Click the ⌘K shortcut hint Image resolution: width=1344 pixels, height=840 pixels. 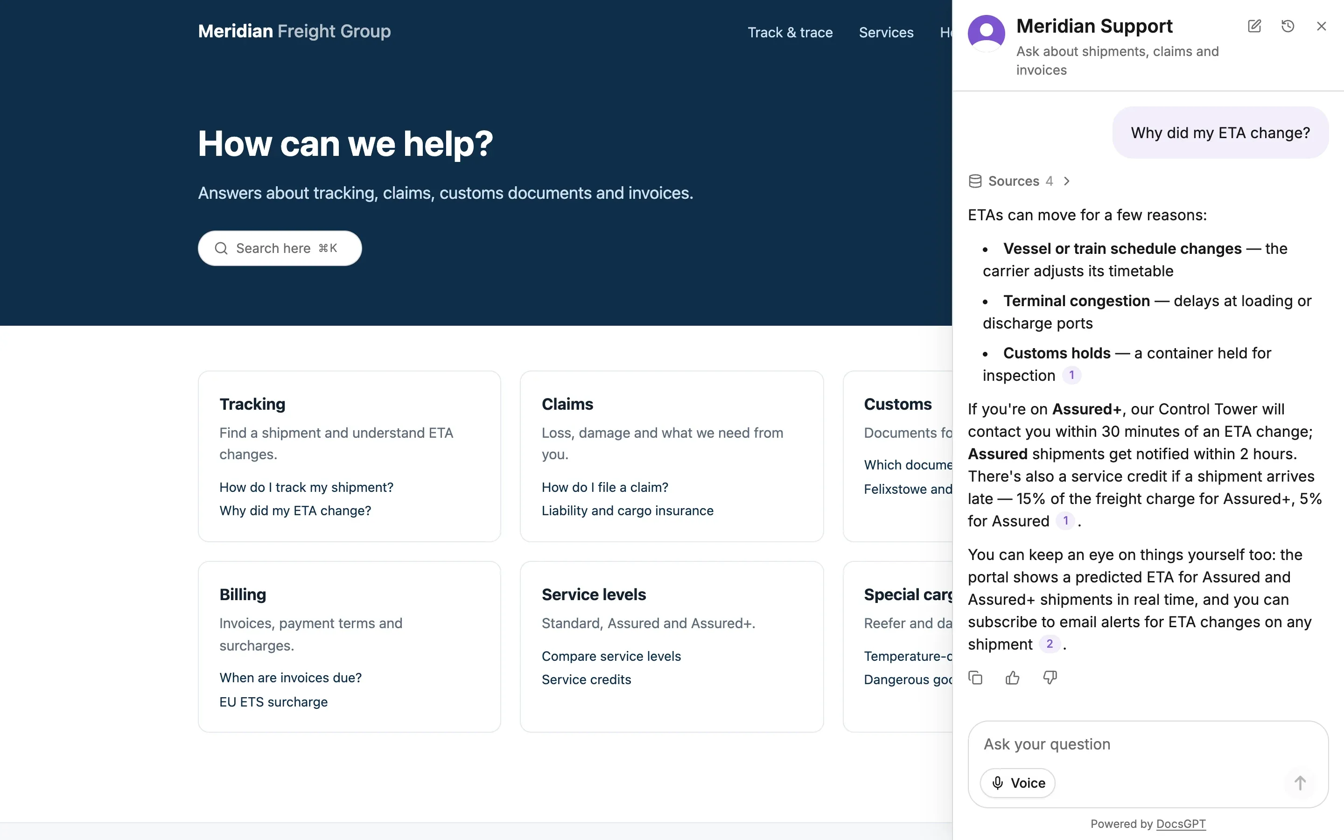[328, 248]
